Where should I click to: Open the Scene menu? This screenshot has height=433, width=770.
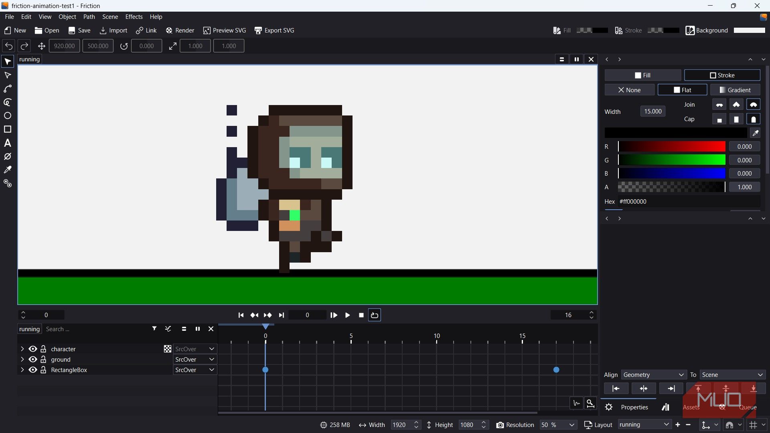[110, 17]
